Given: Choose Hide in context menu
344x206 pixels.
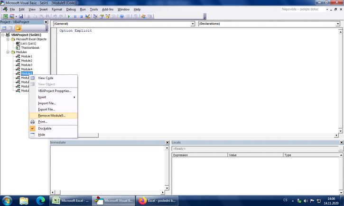Looking at the screenshot, I should coord(53,134).
